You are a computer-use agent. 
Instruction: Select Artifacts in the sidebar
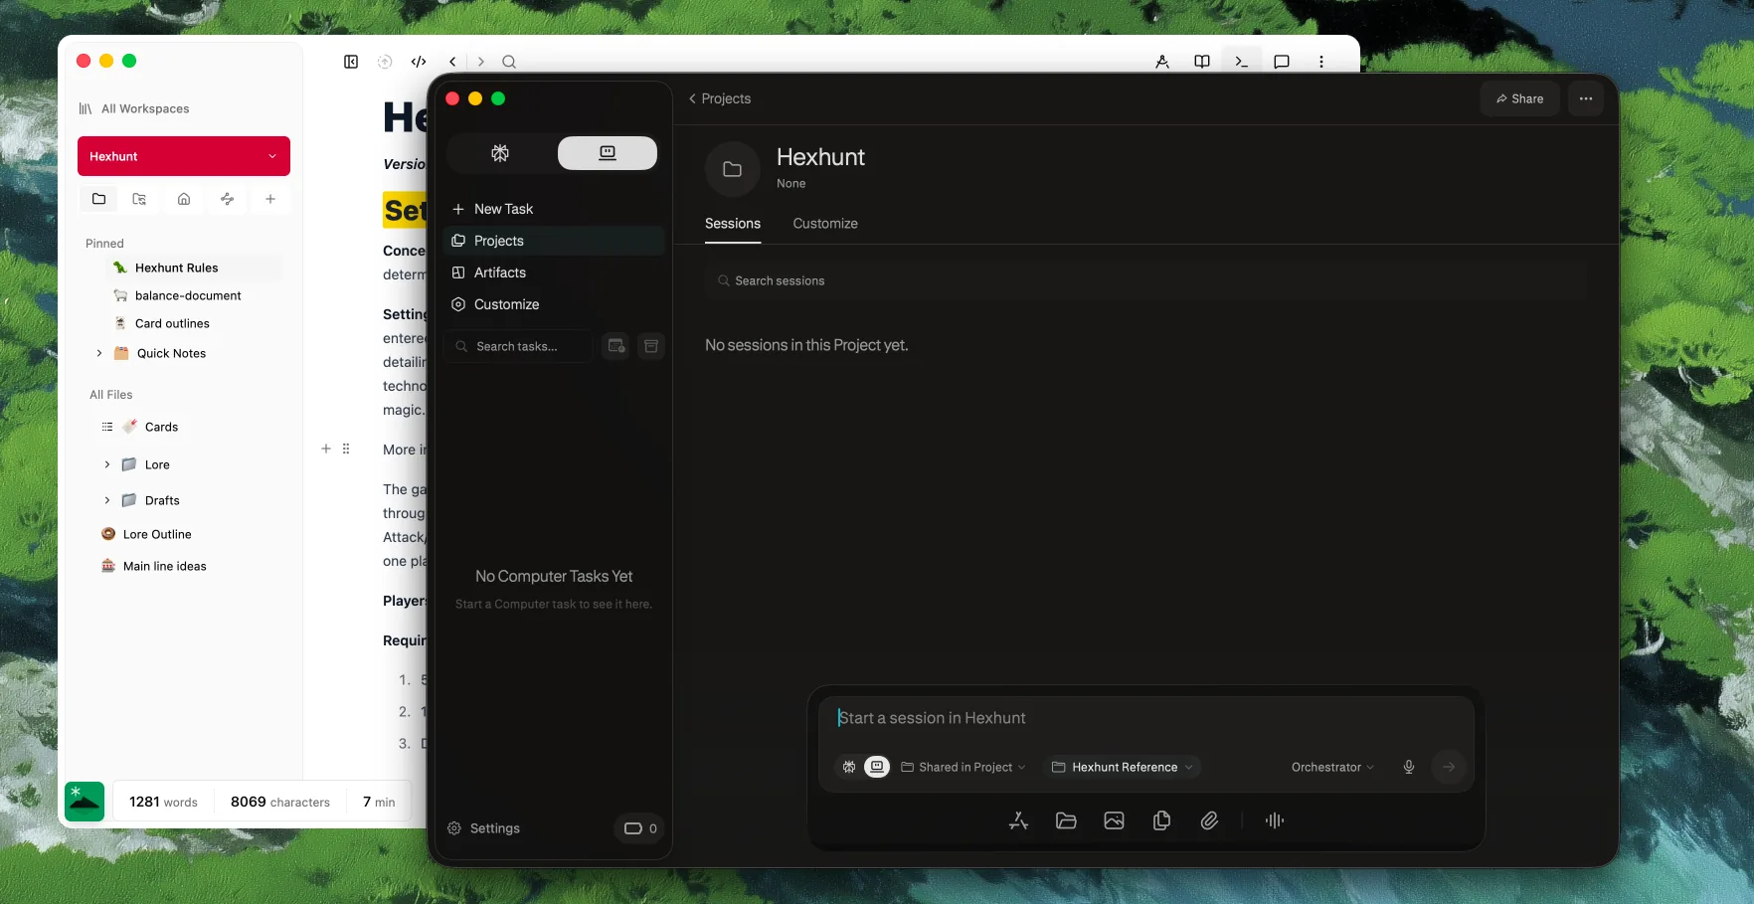click(x=553, y=272)
